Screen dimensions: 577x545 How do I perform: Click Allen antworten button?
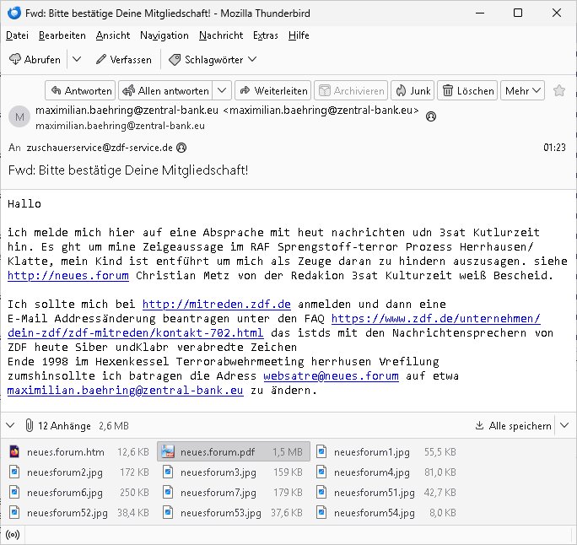tap(165, 90)
